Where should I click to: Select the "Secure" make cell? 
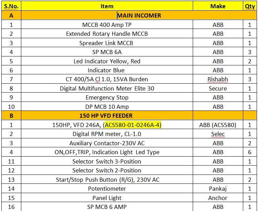218,88
